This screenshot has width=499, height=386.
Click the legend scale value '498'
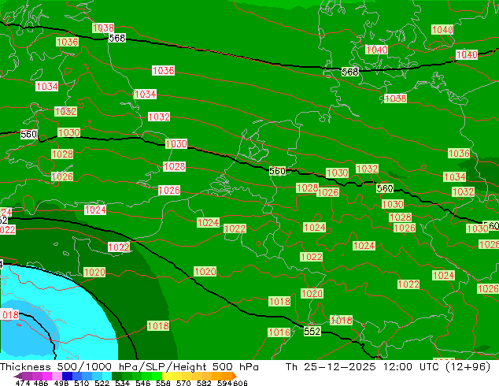[61, 383]
